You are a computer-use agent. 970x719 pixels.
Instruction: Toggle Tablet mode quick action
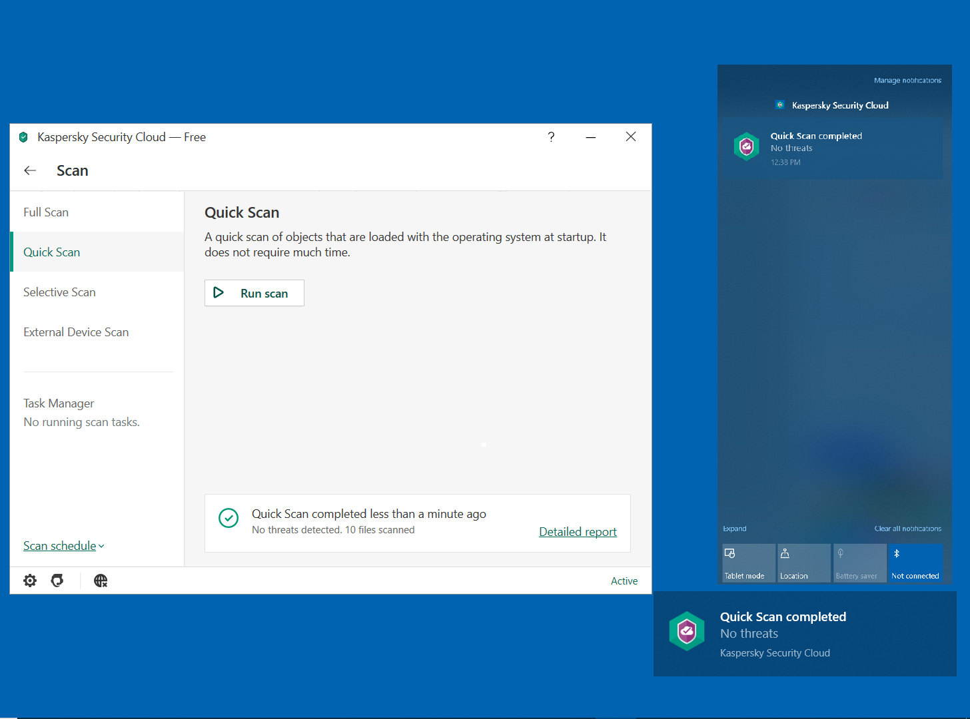749,563
